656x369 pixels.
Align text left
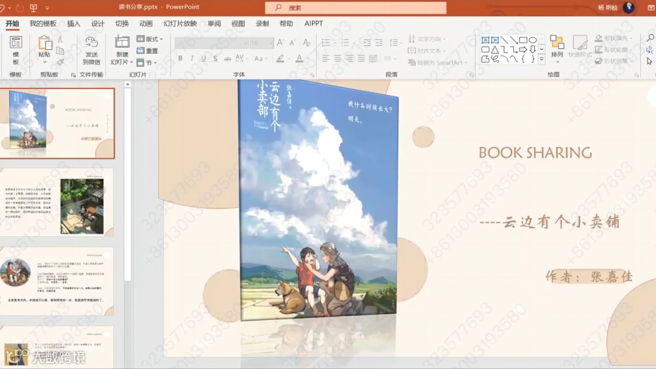[x=326, y=59]
